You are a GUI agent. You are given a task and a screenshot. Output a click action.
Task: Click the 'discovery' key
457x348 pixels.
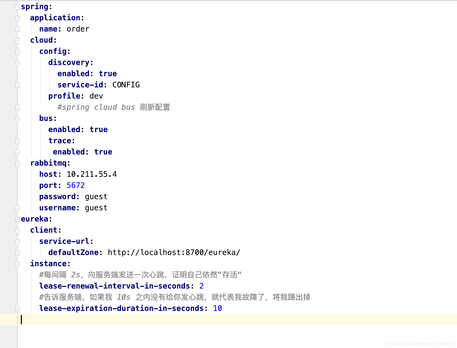[69, 62]
